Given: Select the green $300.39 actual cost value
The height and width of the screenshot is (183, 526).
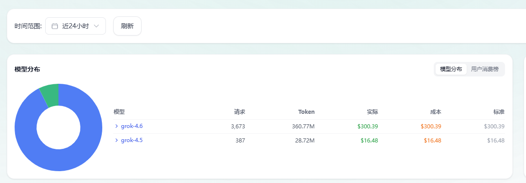Looking at the screenshot, I should coord(368,127).
